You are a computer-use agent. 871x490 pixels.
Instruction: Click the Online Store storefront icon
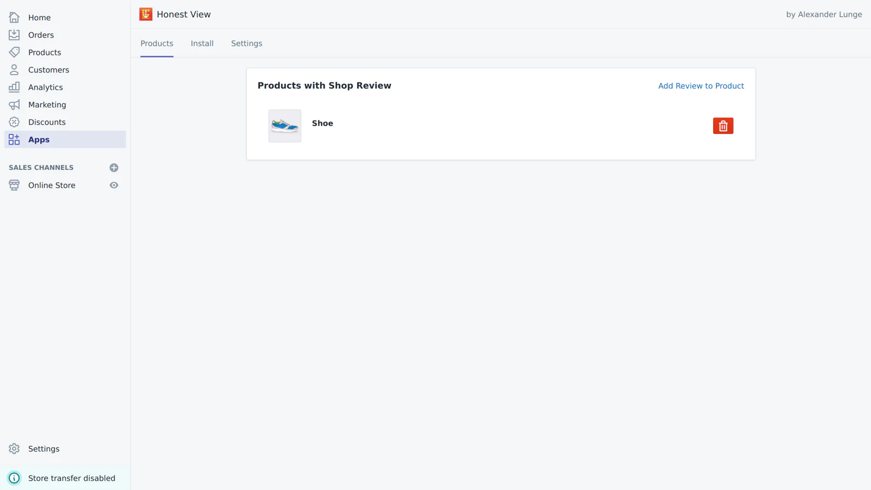[14, 185]
